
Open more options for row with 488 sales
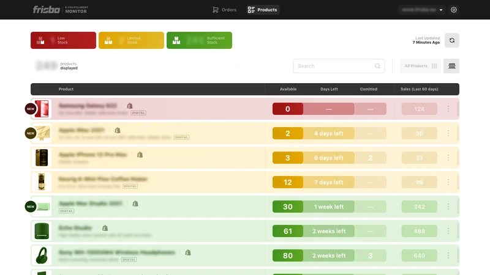(448, 231)
